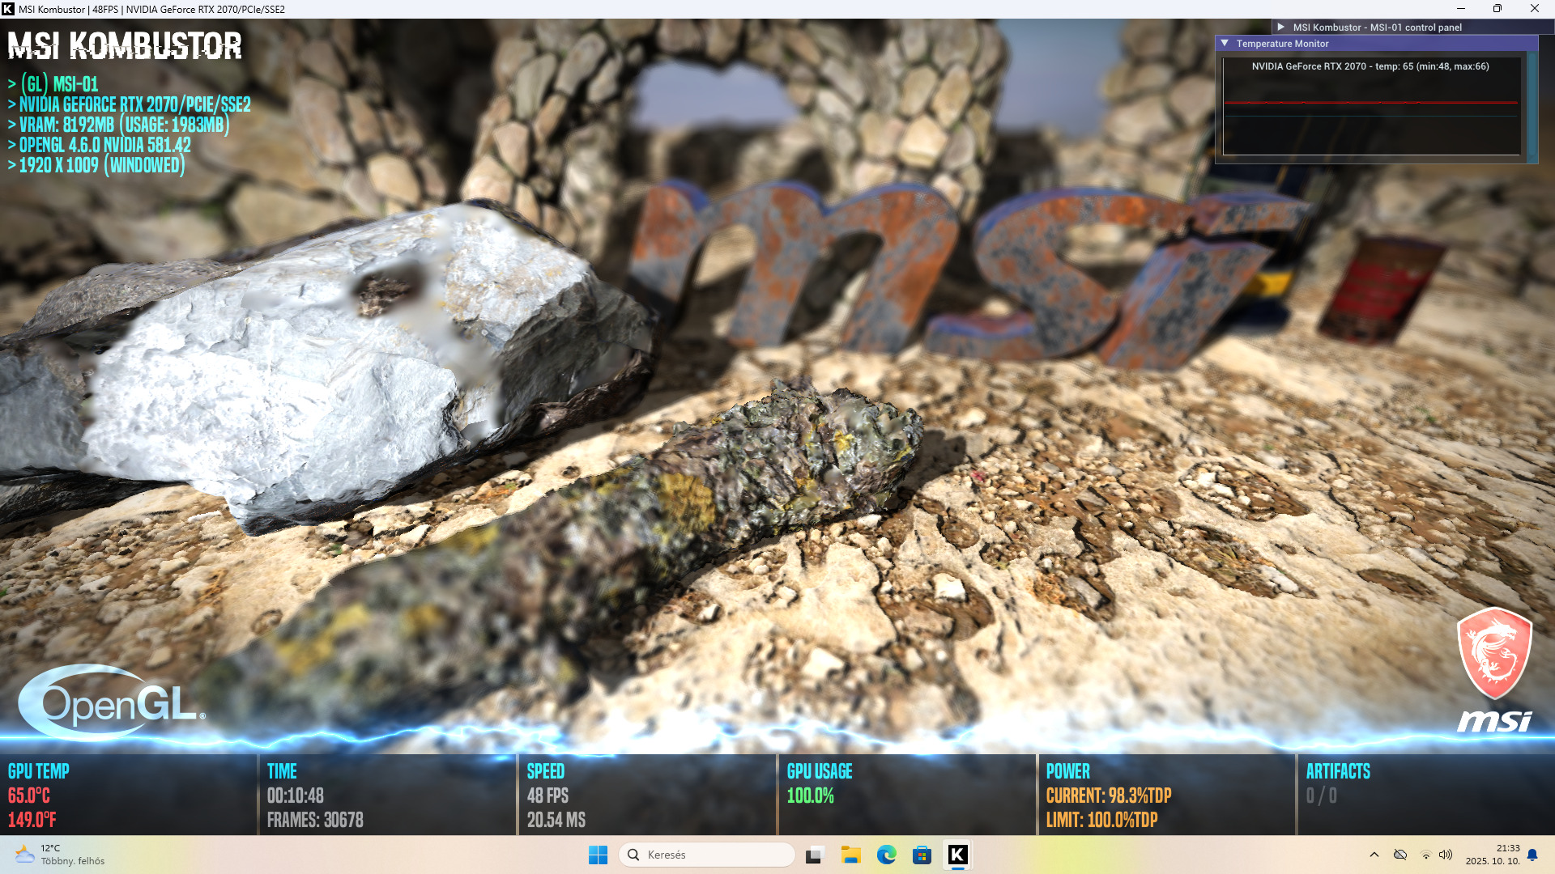Click the Temperature Monitor panel scrollbar

(x=1532, y=105)
